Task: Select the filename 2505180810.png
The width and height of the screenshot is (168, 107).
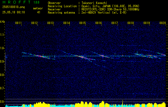Action: point(14,7)
